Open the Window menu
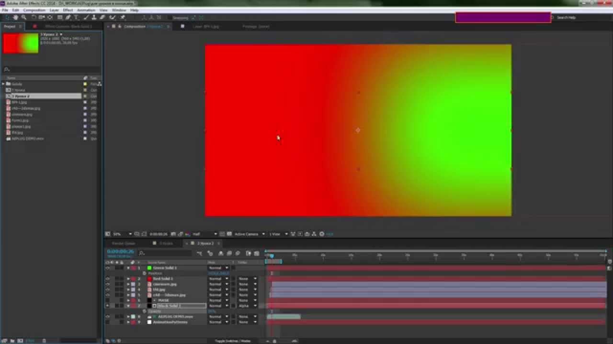The image size is (613, 344). tap(119, 10)
